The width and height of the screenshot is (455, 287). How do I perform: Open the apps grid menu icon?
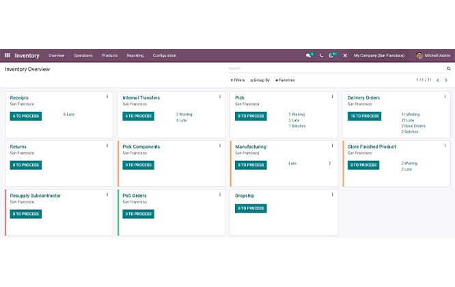click(x=8, y=55)
